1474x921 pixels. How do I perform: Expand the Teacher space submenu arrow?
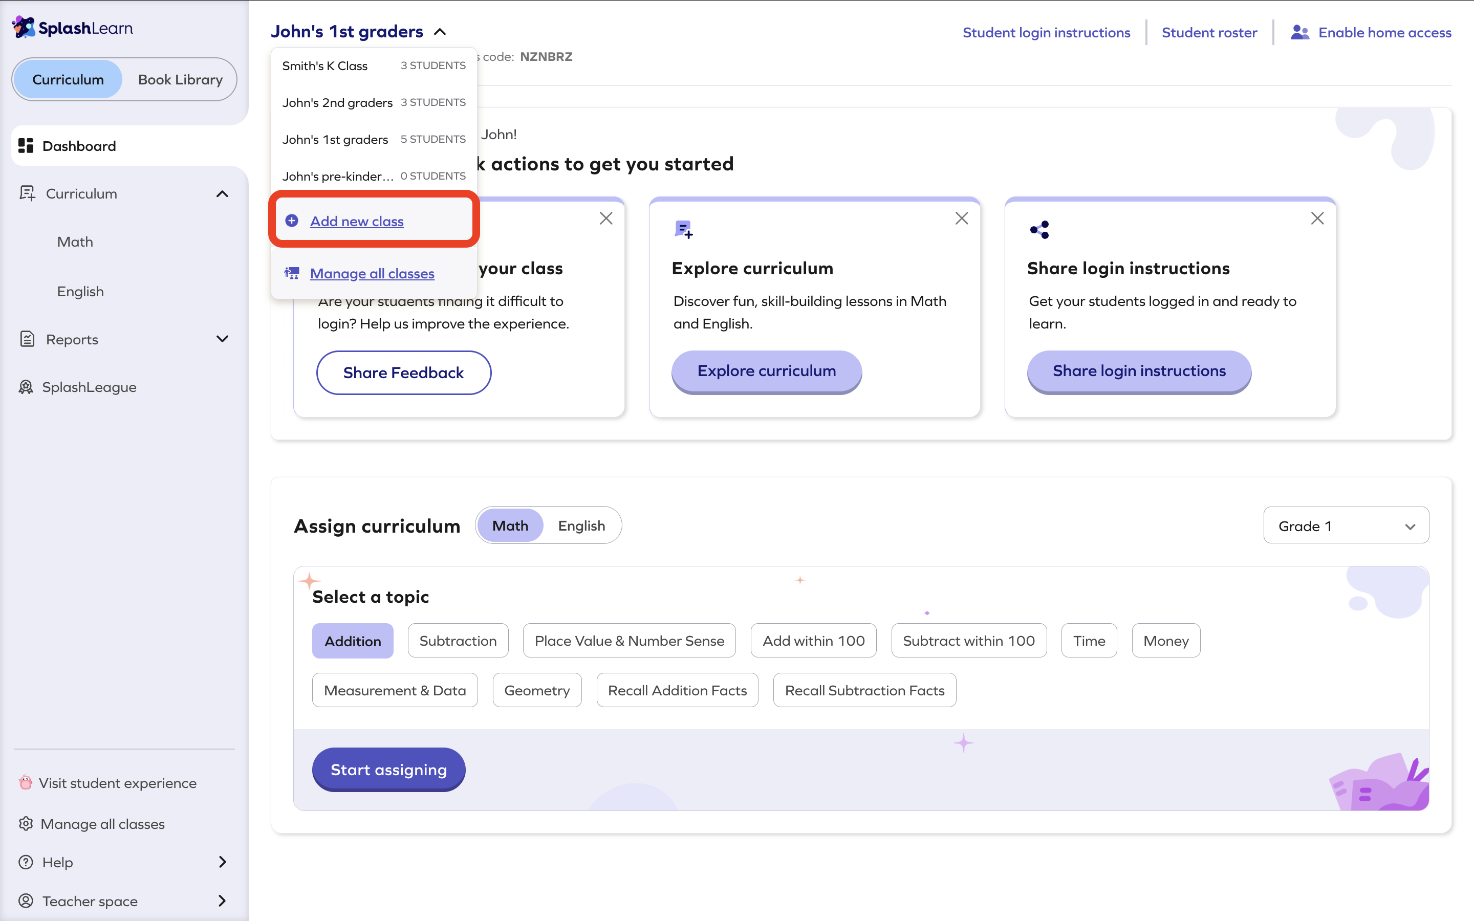pos(222,901)
